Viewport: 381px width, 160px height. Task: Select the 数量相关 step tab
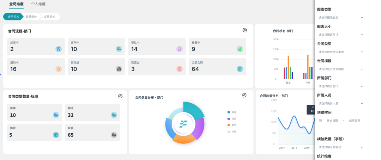pyautogui.click(x=31, y=17)
